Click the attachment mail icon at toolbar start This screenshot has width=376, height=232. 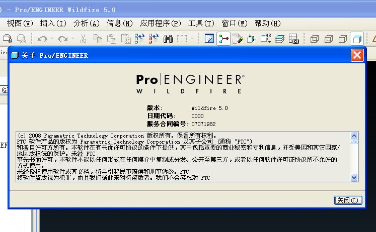pos(7,39)
